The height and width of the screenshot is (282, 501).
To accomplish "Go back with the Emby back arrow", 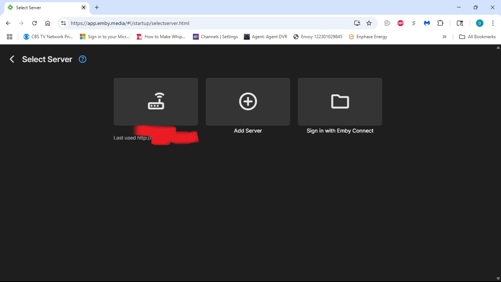I will coord(12,59).
